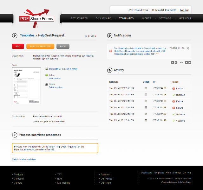Go to first notifications page
203x190 pixels.
pyautogui.click(x=173, y=63)
